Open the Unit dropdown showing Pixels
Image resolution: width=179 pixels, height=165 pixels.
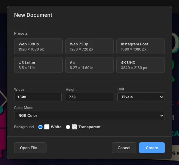[x=141, y=97]
